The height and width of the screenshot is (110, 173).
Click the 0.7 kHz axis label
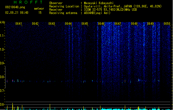tap(2, 91)
